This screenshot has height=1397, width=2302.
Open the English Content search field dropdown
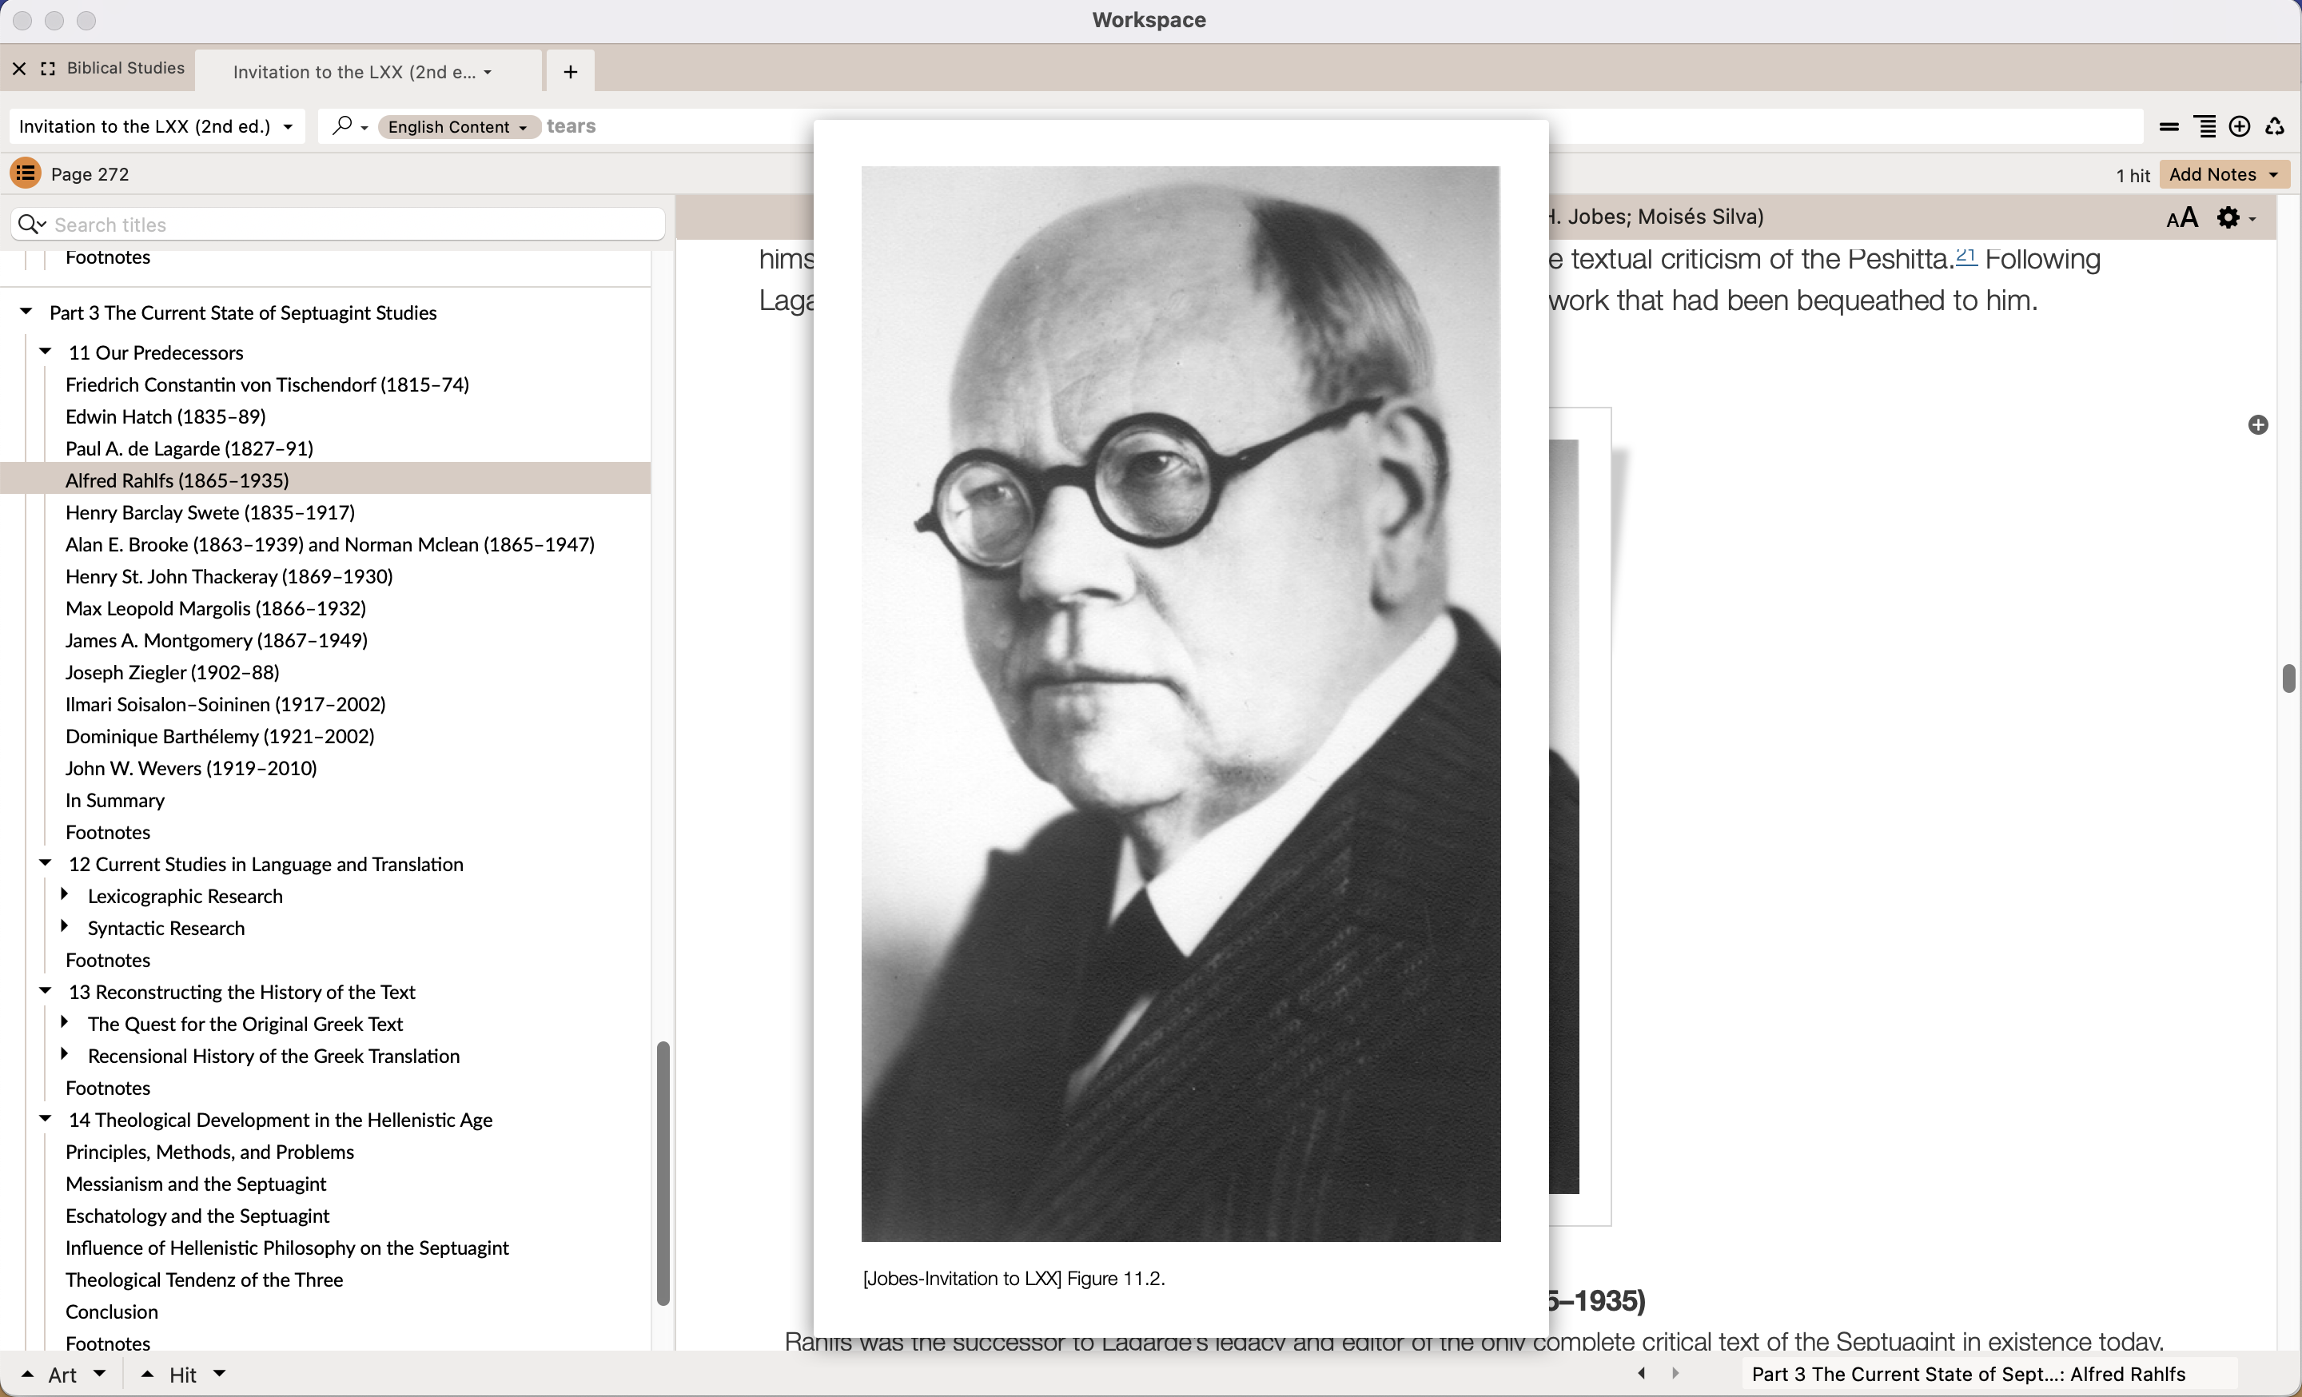(458, 127)
